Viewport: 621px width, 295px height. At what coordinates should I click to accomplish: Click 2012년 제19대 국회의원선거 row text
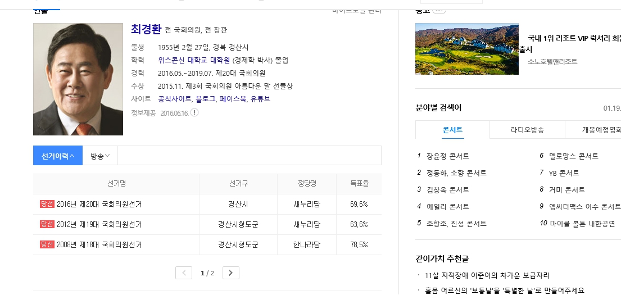(x=99, y=225)
